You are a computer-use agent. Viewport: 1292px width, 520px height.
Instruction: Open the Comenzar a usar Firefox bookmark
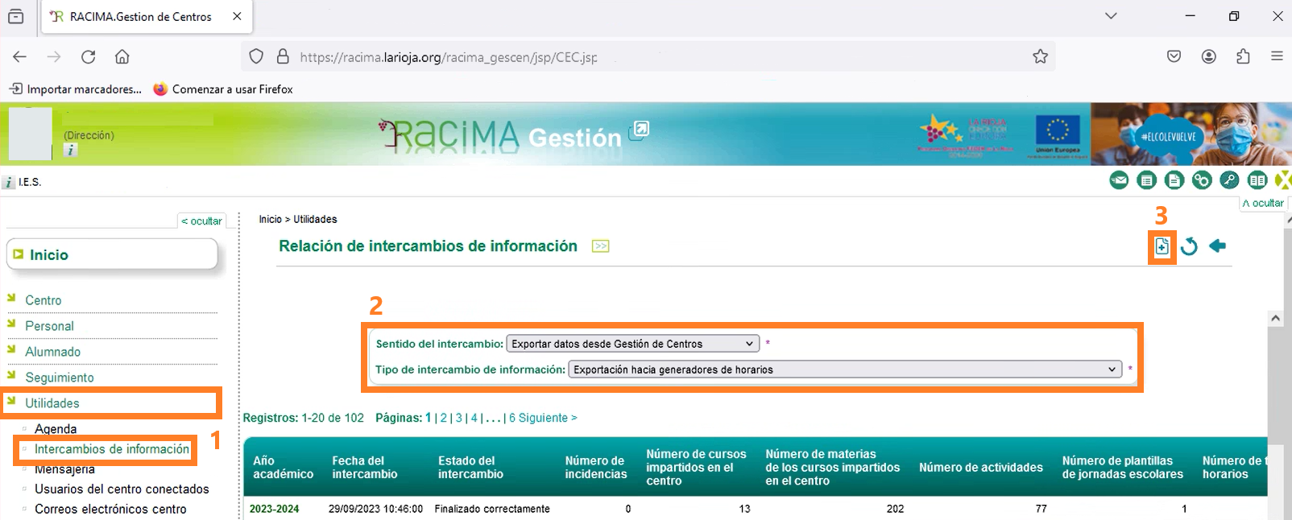click(x=223, y=89)
